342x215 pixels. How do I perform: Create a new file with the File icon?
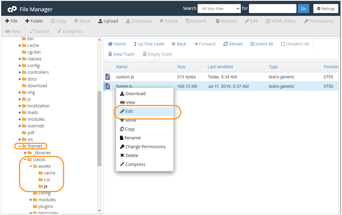(x=12, y=21)
